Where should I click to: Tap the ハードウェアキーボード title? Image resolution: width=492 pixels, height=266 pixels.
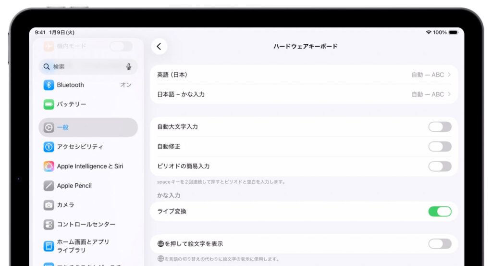[305, 47]
